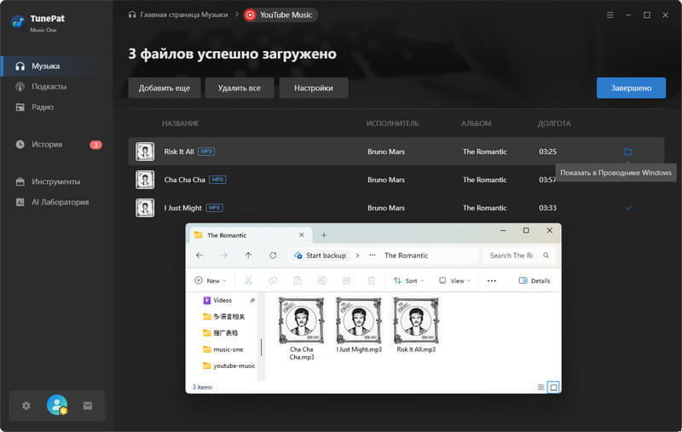Click the Delete trash icon in Explorer

(x=372, y=280)
